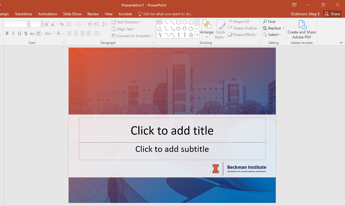Open the Font Color dropdown arrow

point(63,33)
